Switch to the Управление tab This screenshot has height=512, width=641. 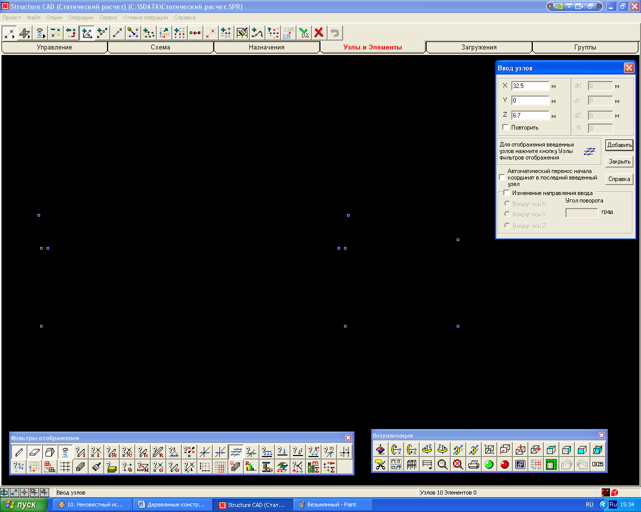click(55, 47)
